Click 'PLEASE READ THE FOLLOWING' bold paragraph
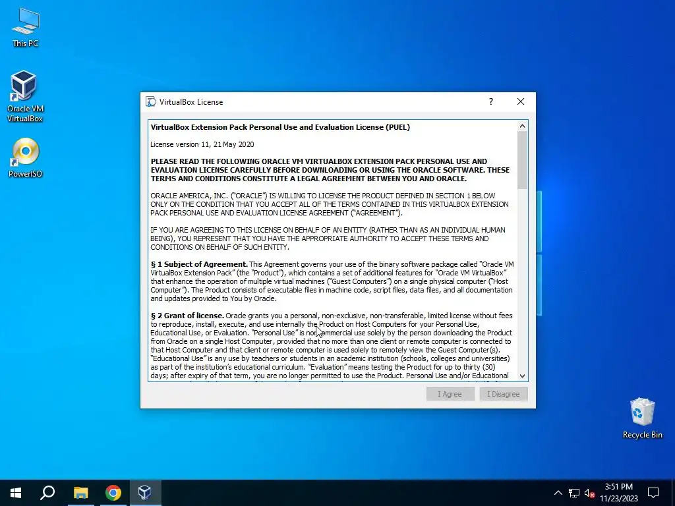675x506 pixels. [x=330, y=170]
